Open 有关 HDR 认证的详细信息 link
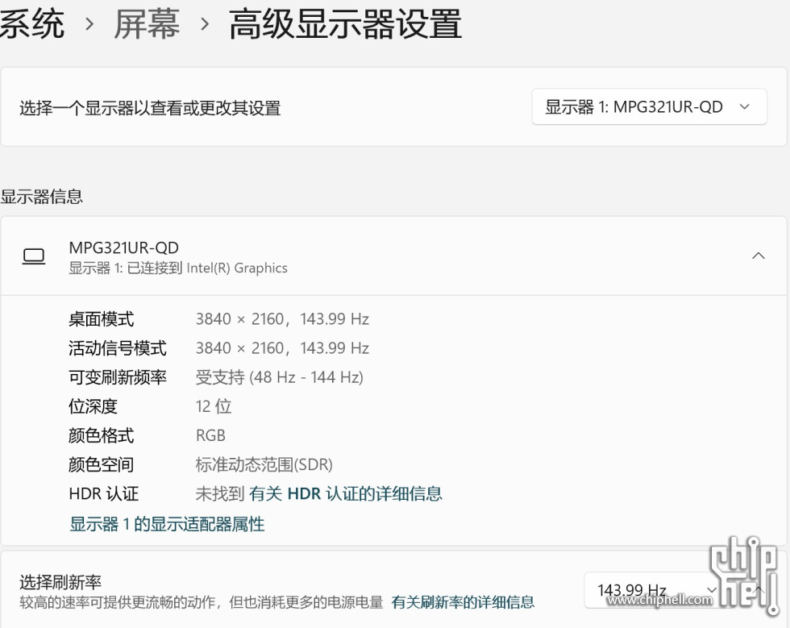 point(345,493)
